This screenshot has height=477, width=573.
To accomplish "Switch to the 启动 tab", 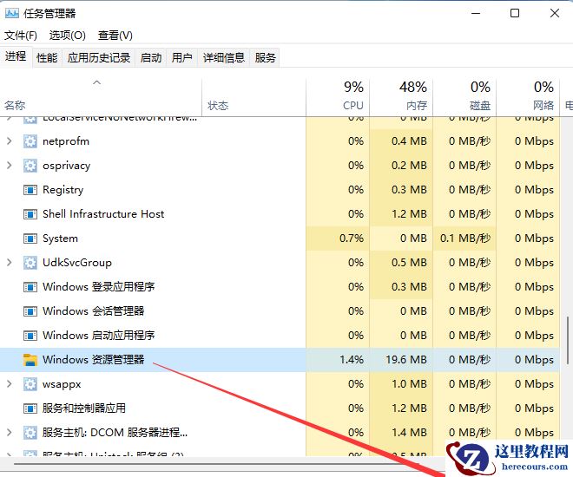I will point(150,57).
